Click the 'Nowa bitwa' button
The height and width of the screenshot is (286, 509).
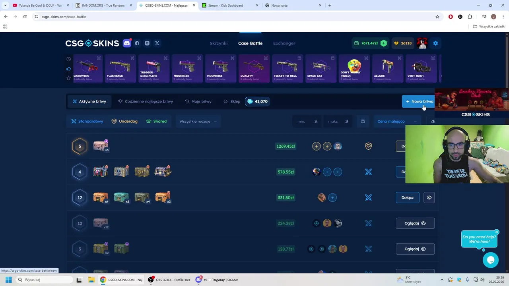(419, 101)
